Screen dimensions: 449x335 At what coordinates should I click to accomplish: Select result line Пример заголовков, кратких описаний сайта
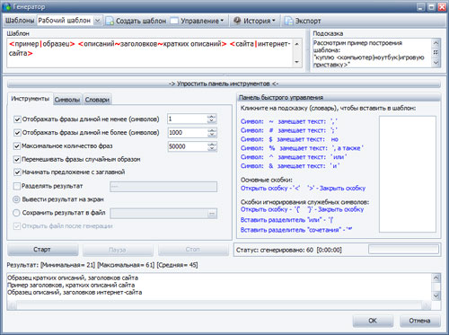(71, 285)
